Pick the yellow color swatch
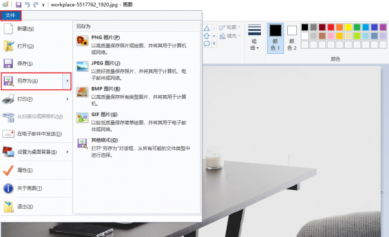The width and height of the screenshot is (389, 237). (348, 27)
